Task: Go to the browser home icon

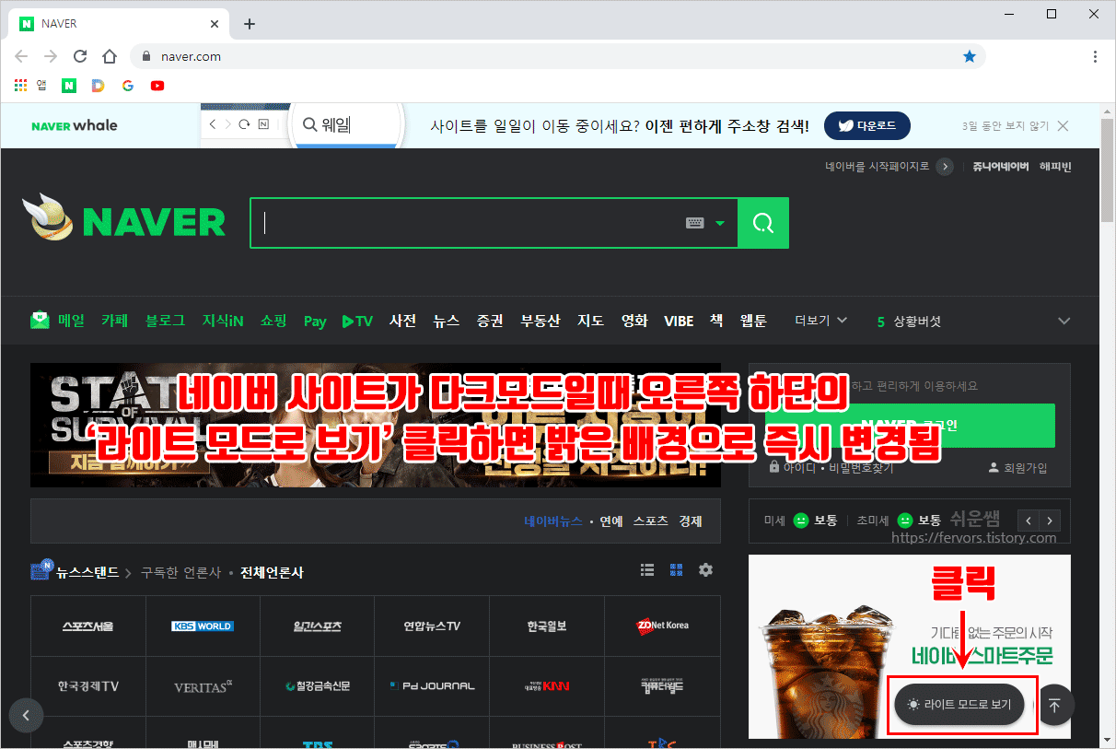Action: click(110, 56)
